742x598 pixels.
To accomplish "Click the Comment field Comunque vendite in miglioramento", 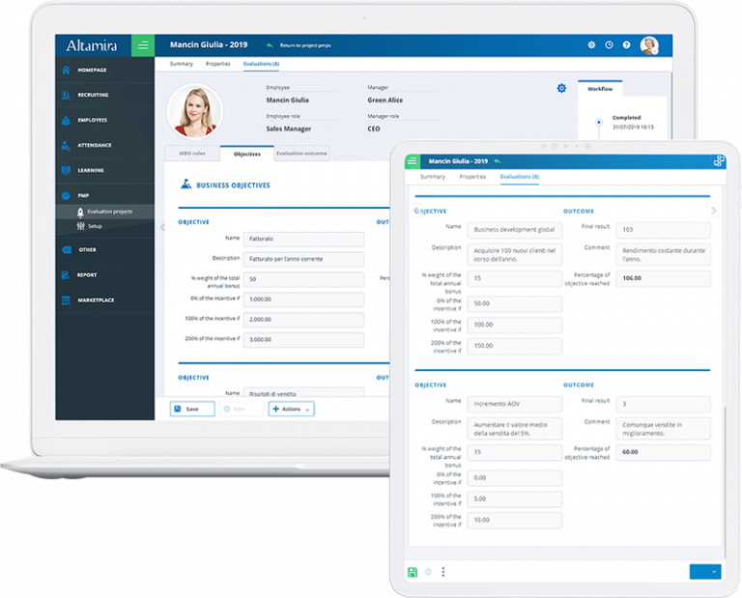I will 663,429.
